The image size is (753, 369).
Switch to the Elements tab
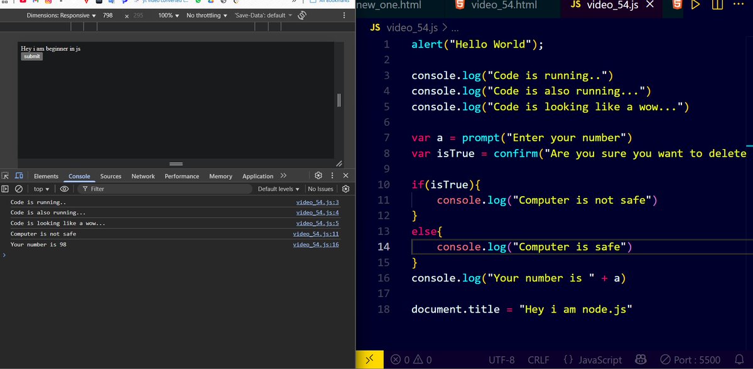[46, 176]
